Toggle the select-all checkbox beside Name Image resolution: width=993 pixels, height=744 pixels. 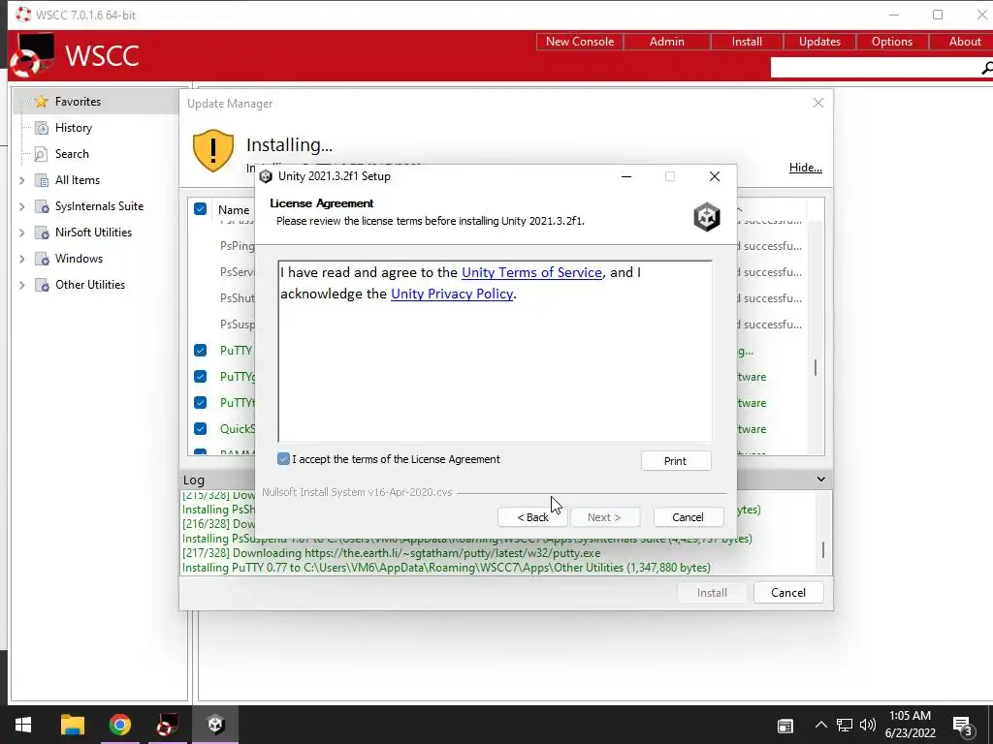200,209
